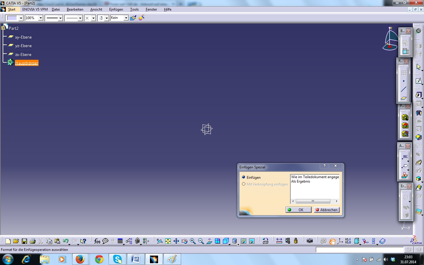424x265 pixels.
Task: Open the 100% transparency dropdown
Action: [41, 18]
